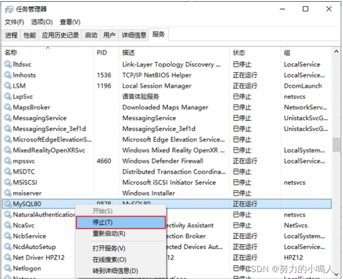Click the gear icon next to lmhosts

click(7, 75)
